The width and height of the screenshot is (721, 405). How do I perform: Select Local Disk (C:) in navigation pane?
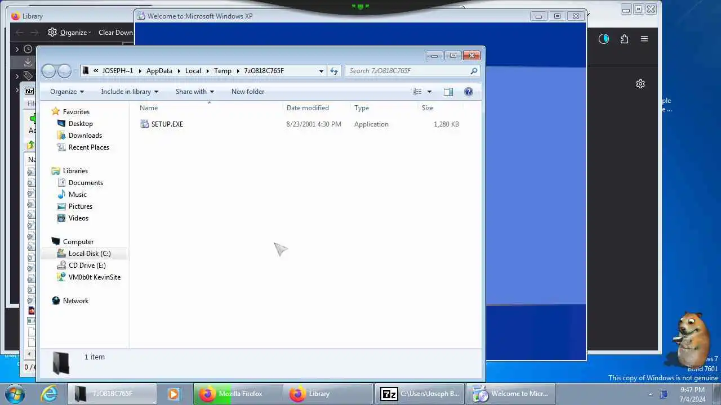[90, 254]
